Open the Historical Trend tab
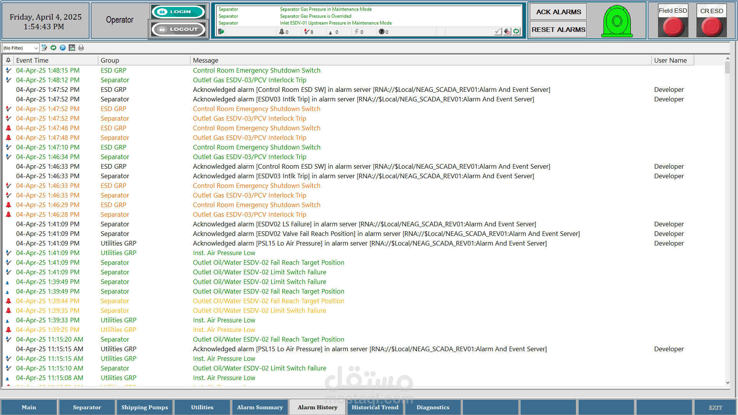This screenshot has width=738, height=415. (x=375, y=407)
